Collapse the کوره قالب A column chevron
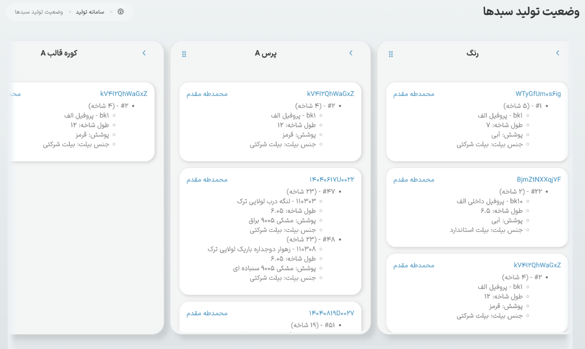585x349 pixels. [144, 53]
